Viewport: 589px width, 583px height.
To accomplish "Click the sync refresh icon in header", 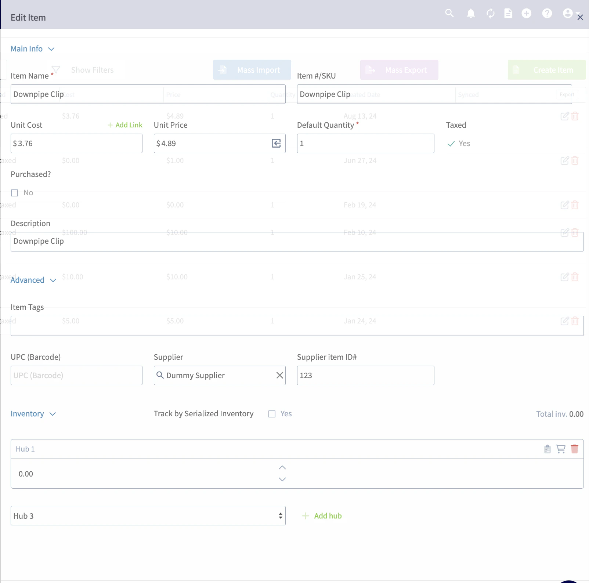I will coord(491,14).
